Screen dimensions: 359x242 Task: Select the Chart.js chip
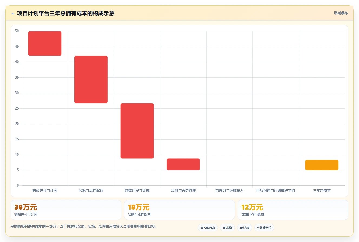(208, 228)
